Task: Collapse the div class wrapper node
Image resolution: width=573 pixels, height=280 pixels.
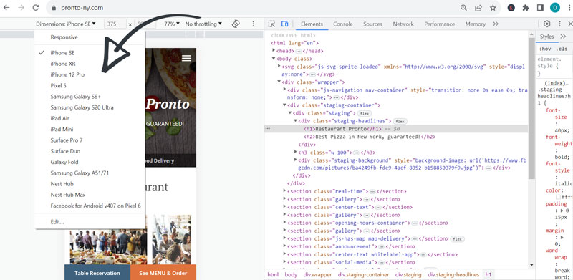Action: (279, 82)
